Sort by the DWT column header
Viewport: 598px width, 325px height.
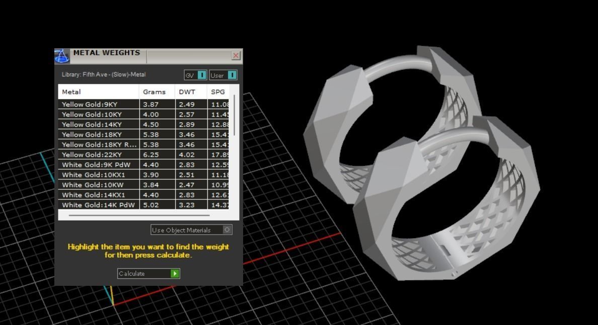(191, 92)
